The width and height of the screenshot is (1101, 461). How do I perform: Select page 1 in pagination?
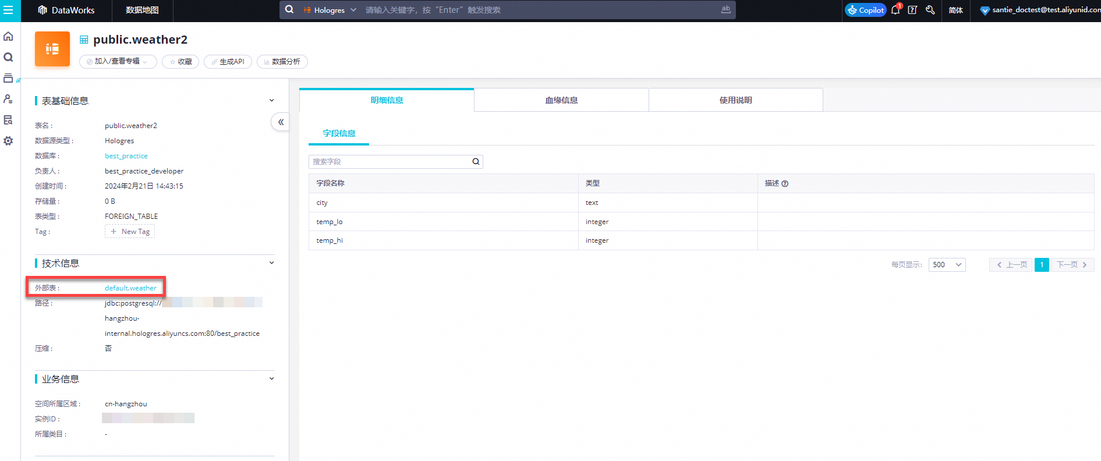[x=1042, y=265]
